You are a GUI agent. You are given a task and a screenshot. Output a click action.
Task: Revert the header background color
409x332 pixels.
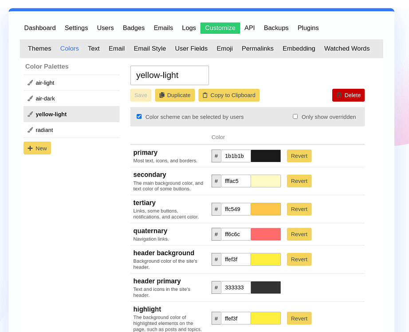click(299, 259)
